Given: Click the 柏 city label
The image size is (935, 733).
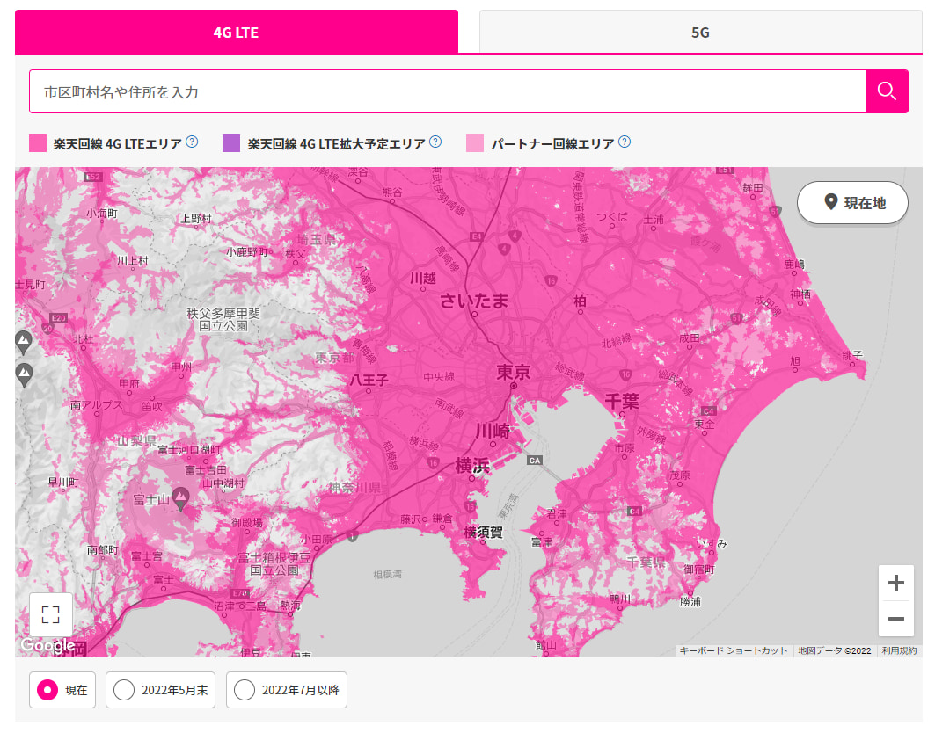Looking at the screenshot, I should (580, 301).
